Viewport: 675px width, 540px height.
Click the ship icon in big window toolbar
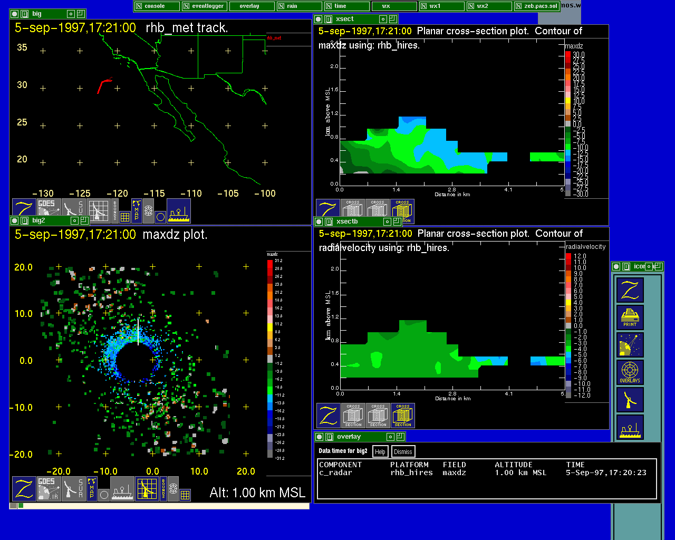tap(179, 211)
